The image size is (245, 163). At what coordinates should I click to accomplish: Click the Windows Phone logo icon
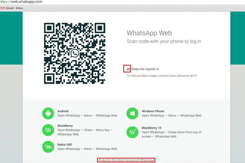133,113
